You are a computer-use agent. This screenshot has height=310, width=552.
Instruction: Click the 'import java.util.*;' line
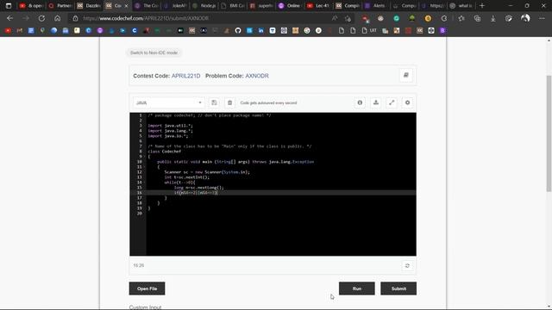171,126
